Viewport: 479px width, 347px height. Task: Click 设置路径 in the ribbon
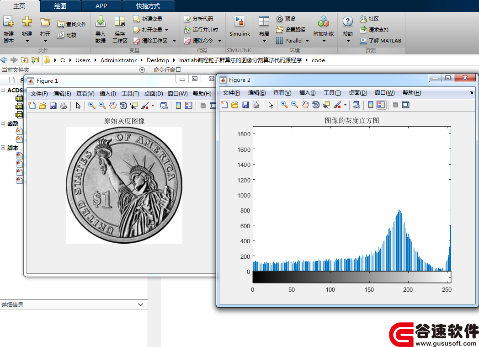[x=291, y=30]
